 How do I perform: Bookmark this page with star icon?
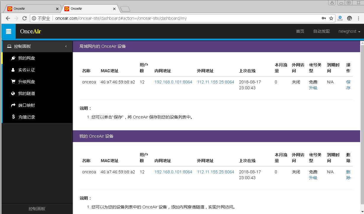(331, 18)
